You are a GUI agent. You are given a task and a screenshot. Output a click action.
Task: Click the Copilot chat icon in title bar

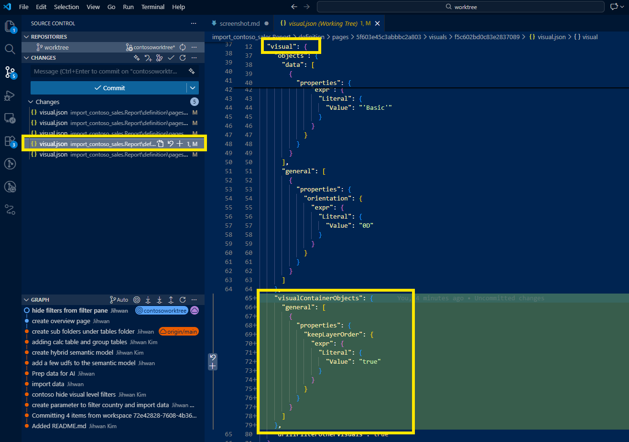tap(614, 7)
